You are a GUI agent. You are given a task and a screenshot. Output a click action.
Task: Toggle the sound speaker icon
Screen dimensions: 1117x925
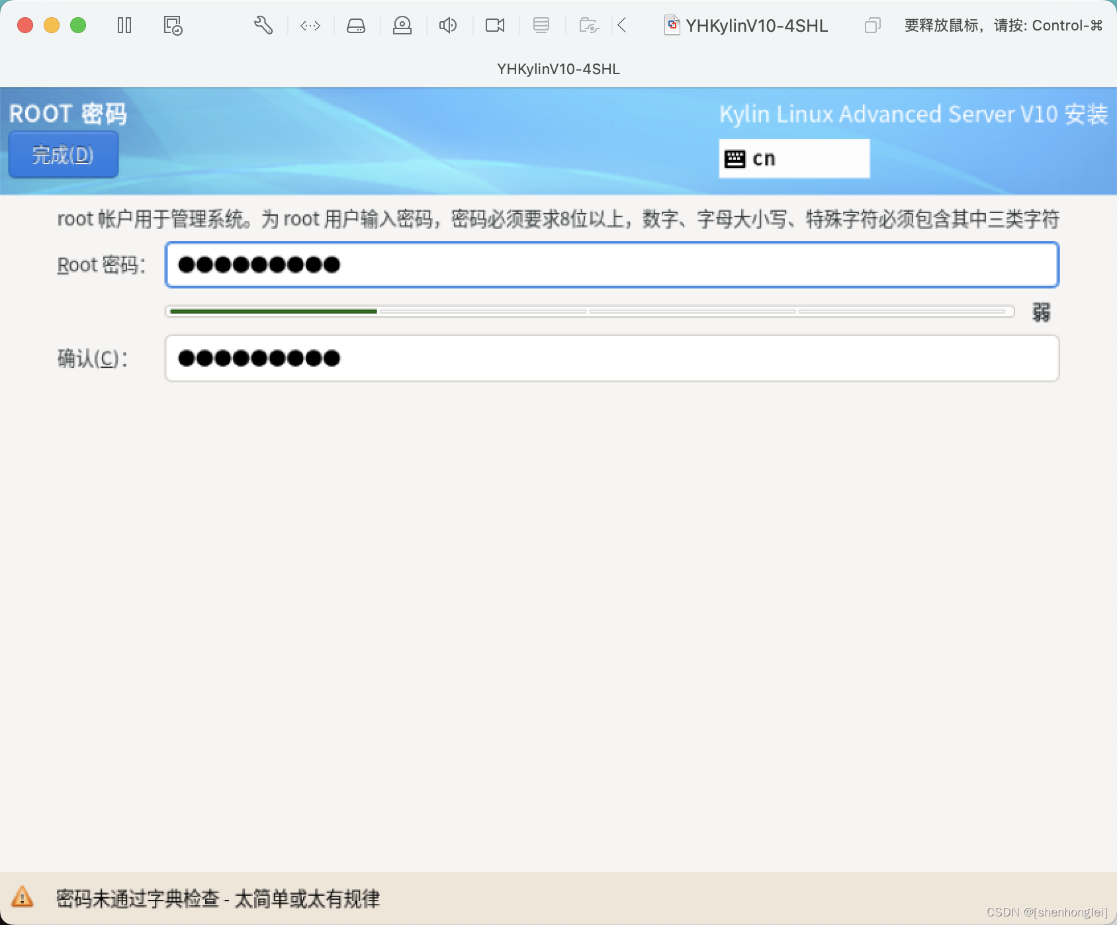coord(448,26)
